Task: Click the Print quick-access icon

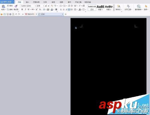Action: pos(10,14)
